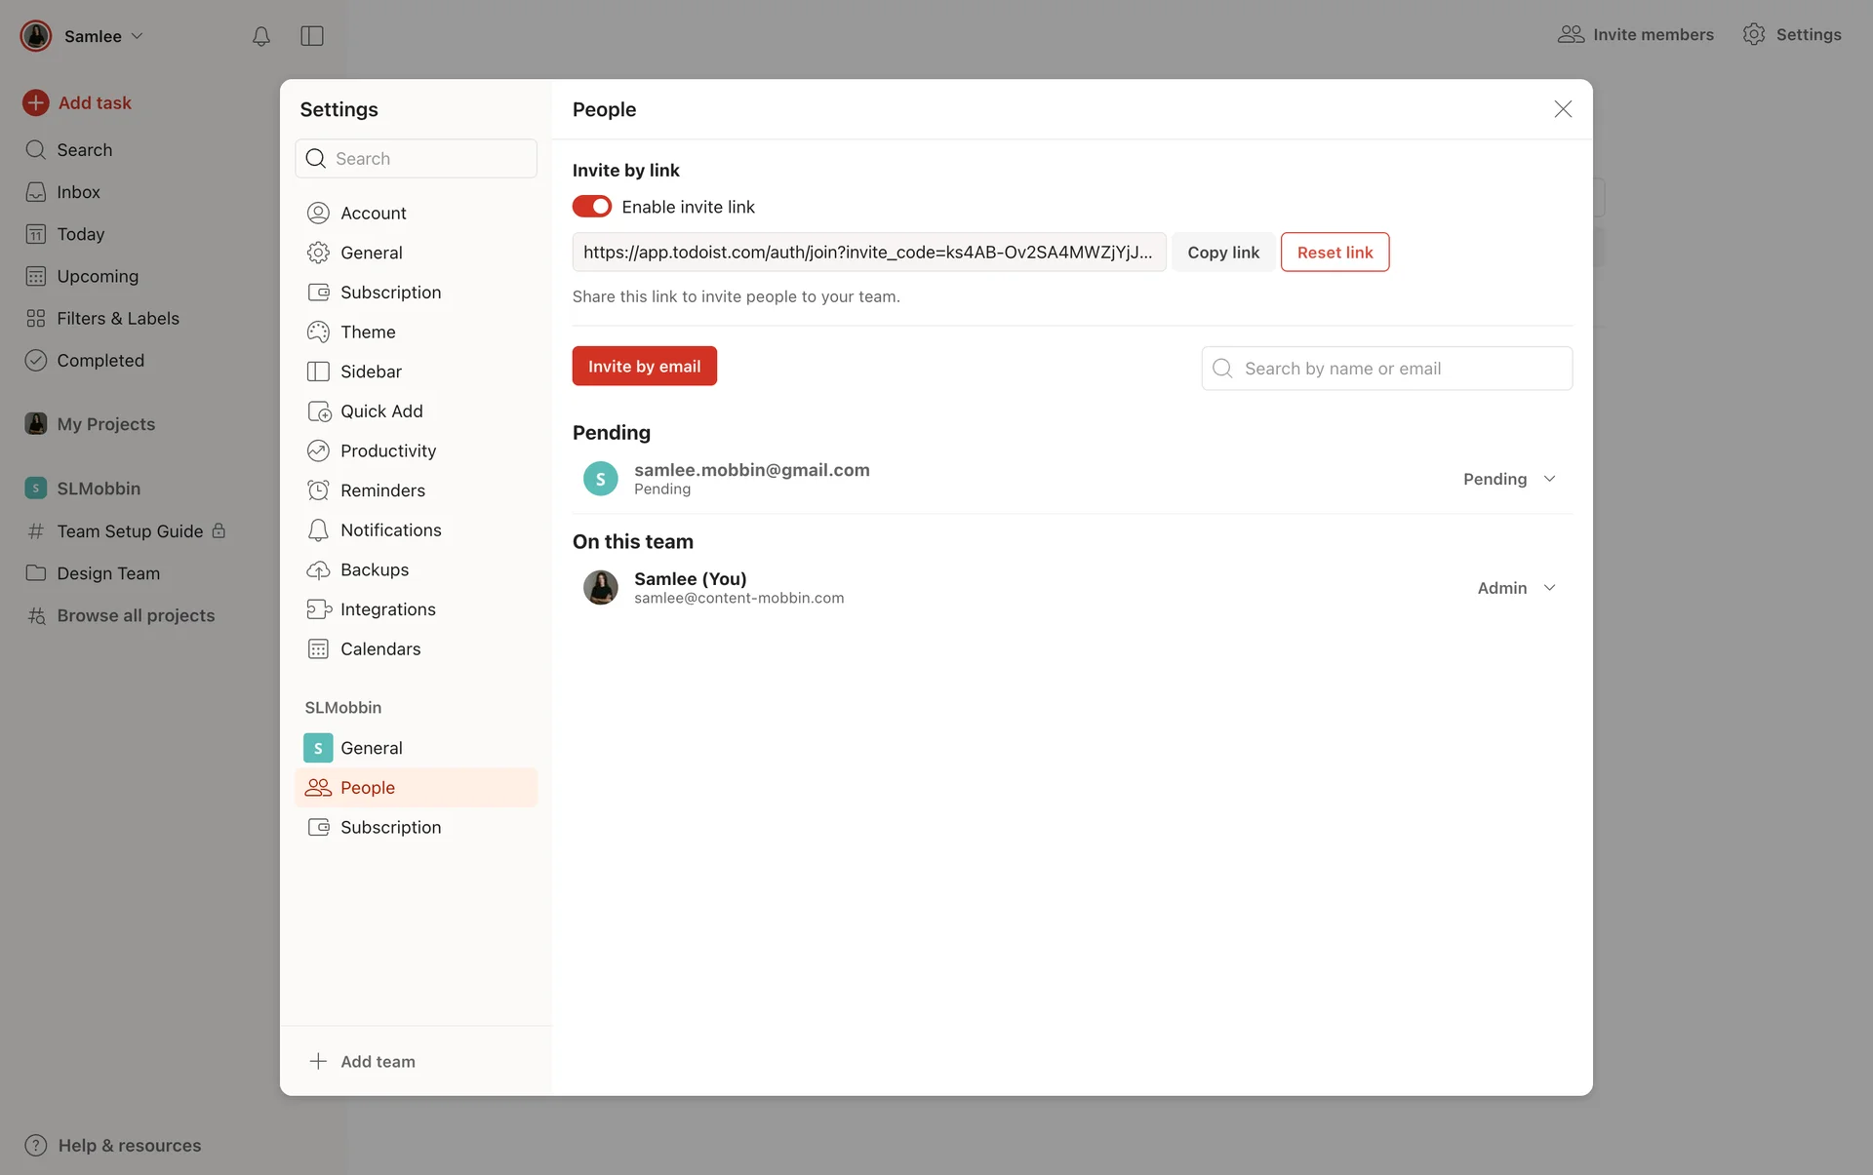Click the red Add task plus icon
The image size is (1873, 1175).
pyautogui.click(x=36, y=102)
